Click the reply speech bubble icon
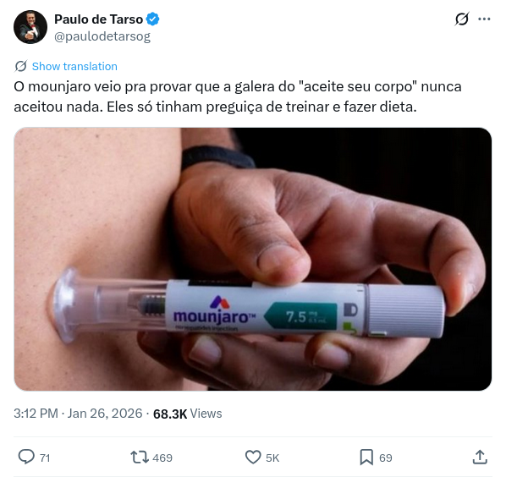Viewport: 506px width, 477px height. [x=26, y=458]
